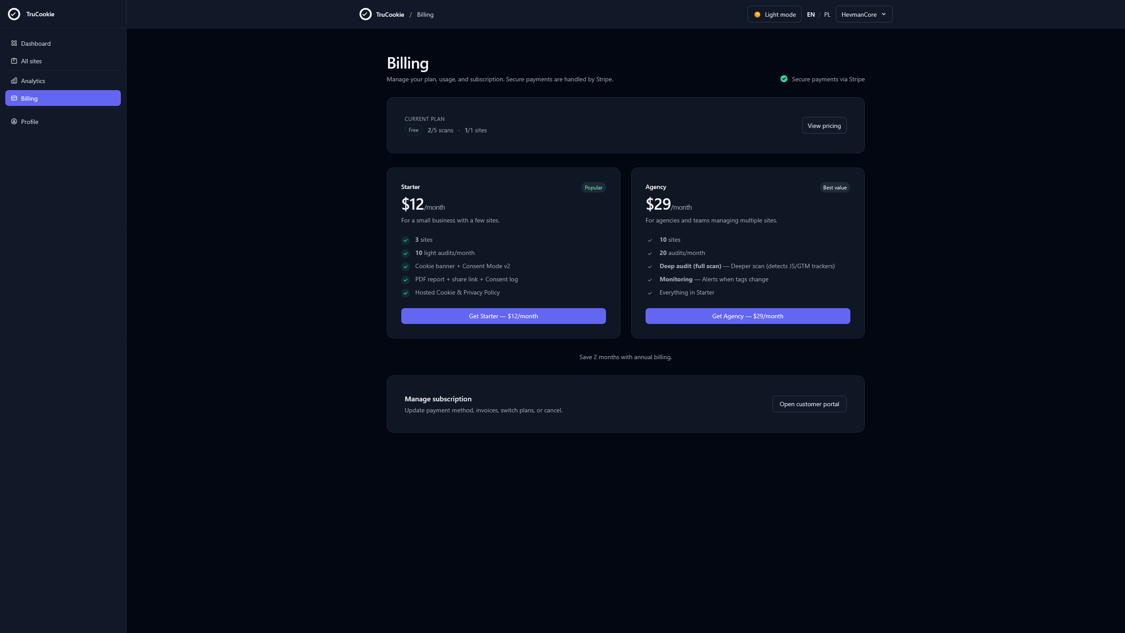
Task: Click the green Stripe secure payments badge
Action: click(784, 79)
